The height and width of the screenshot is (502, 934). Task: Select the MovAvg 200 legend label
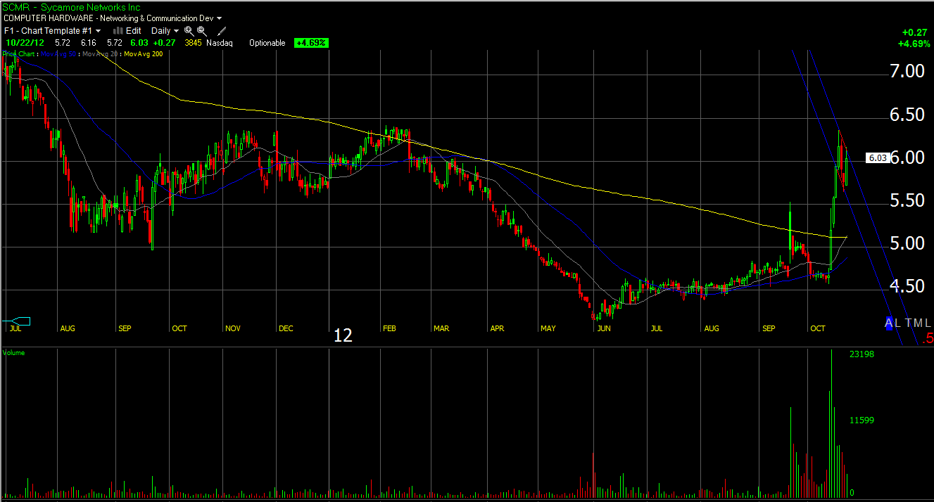[x=145, y=53]
